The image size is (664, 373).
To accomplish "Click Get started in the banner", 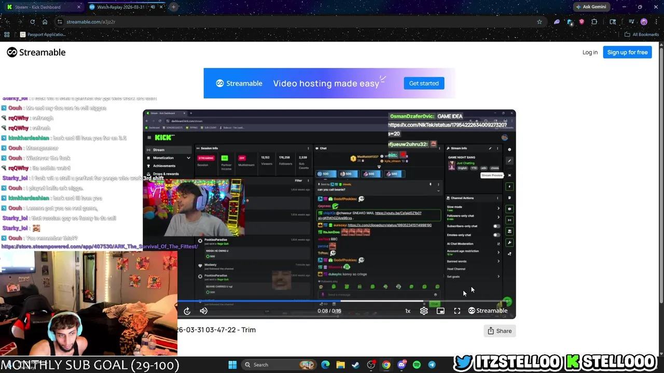I will pos(424,83).
